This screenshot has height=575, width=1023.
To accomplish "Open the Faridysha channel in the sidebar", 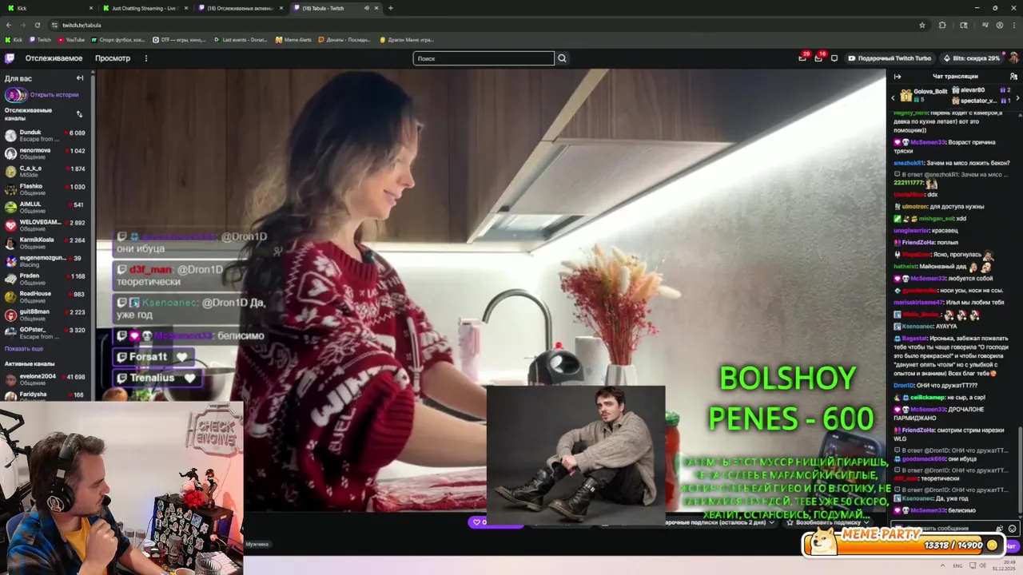I will 47,395.
